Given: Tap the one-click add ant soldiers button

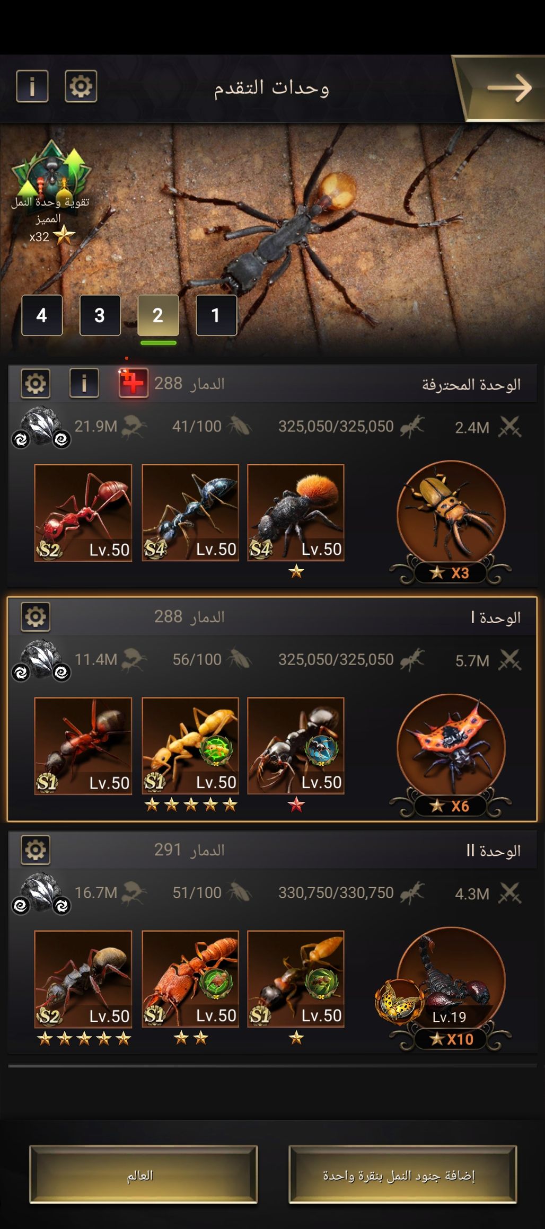Looking at the screenshot, I should pyautogui.click(x=402, y=1174).
